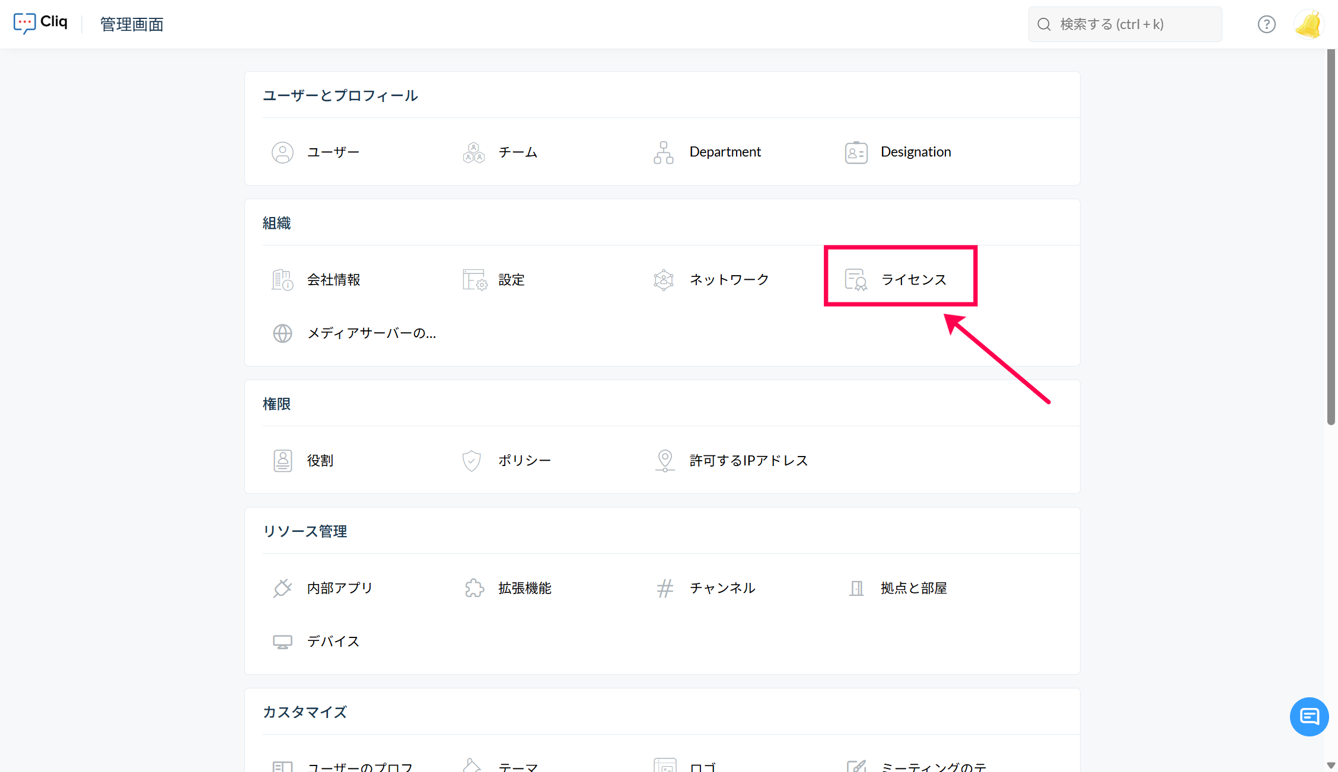1338x772 pixels.
Task: Open the チーム (Teams) icon
Action: coord(473,152)
